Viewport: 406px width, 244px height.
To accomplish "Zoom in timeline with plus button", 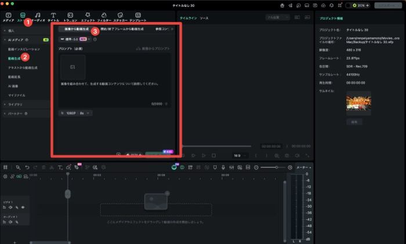I will coord(290,167).
